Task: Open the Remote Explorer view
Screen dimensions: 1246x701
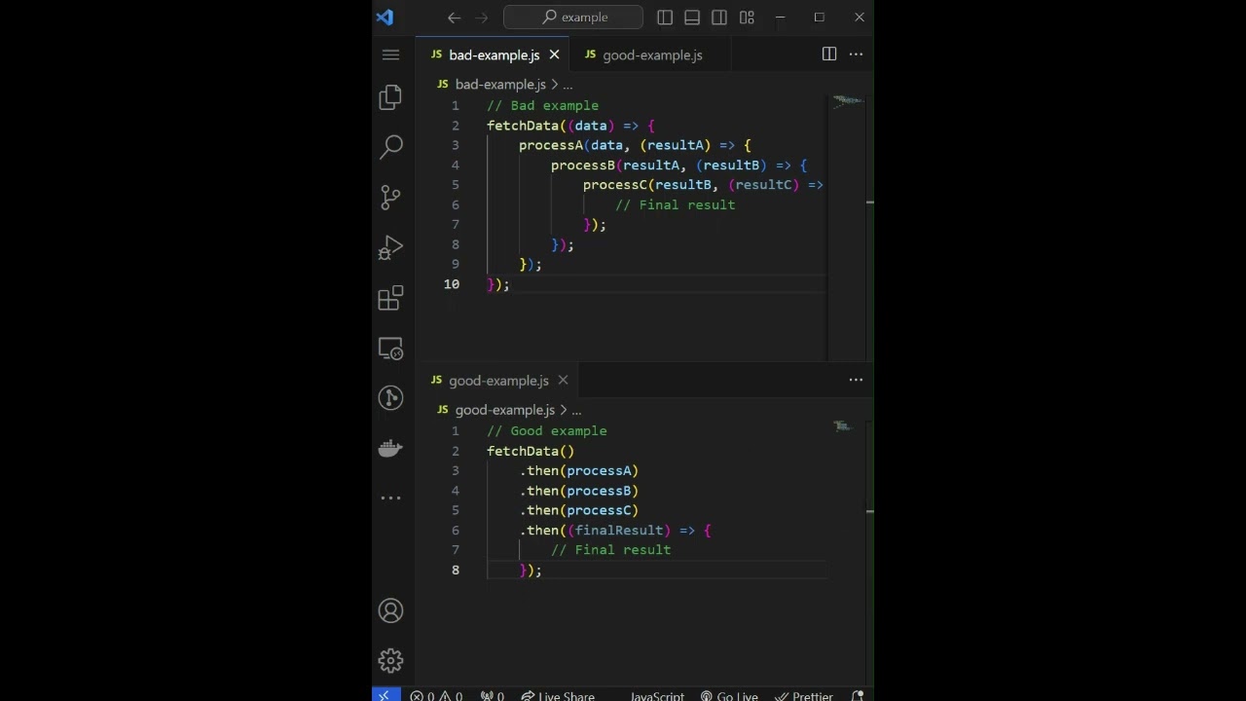Action: click(390, 349)
